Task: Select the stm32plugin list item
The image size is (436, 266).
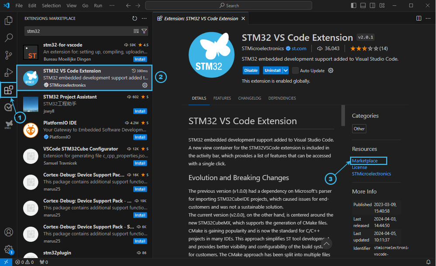Action: [85, 253]
